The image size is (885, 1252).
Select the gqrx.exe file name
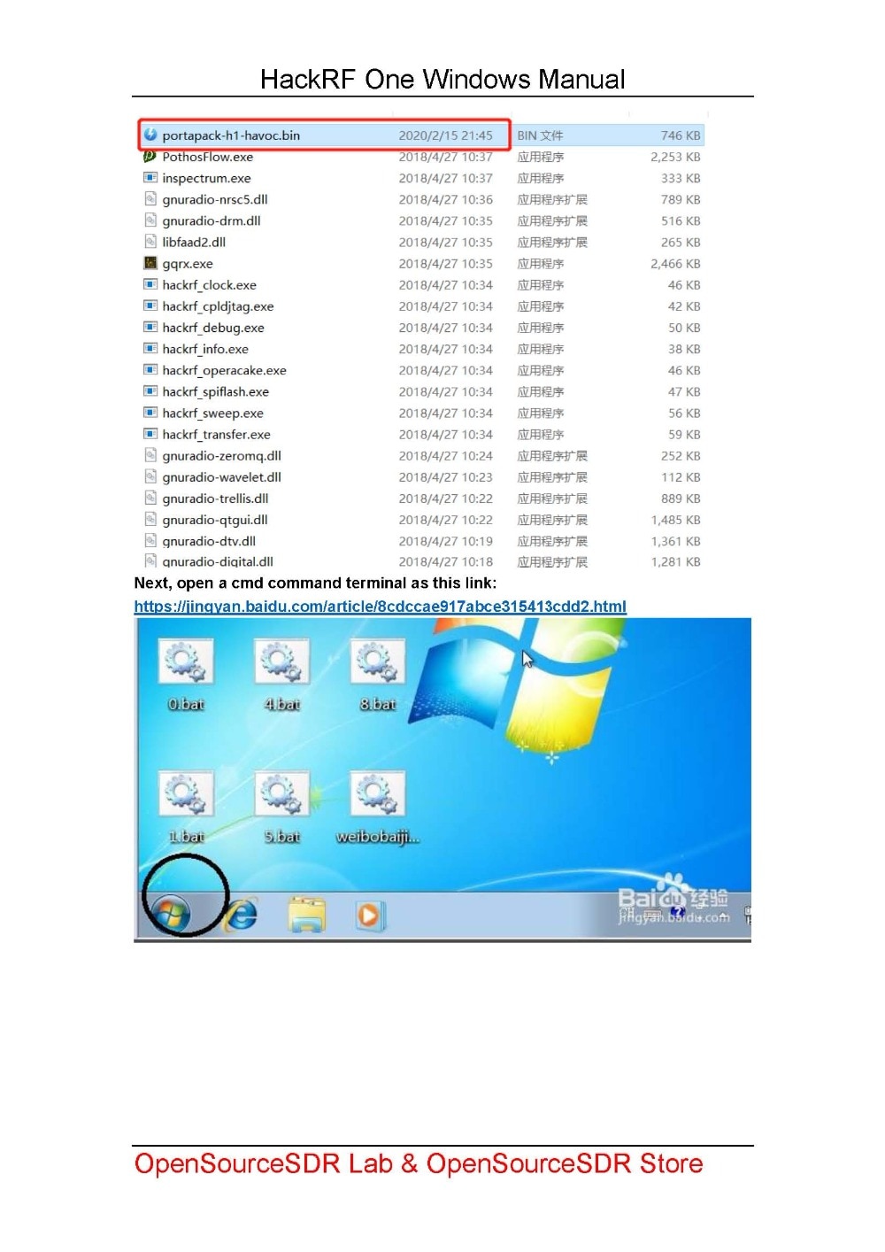pos(188,264)
